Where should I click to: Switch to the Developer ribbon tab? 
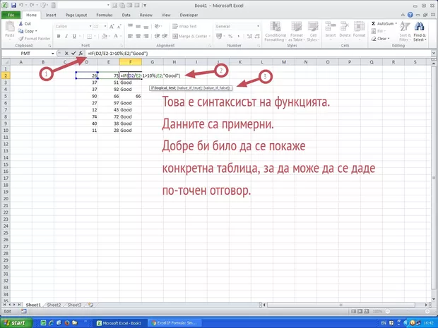pyautogui.click(x=189, y=15)
